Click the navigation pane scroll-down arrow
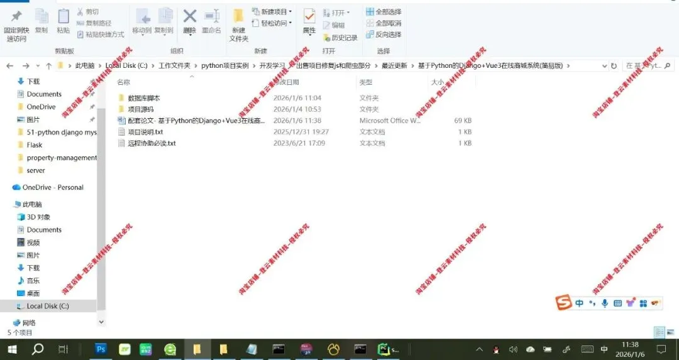679x360 pixels. (x=101, y=322)
